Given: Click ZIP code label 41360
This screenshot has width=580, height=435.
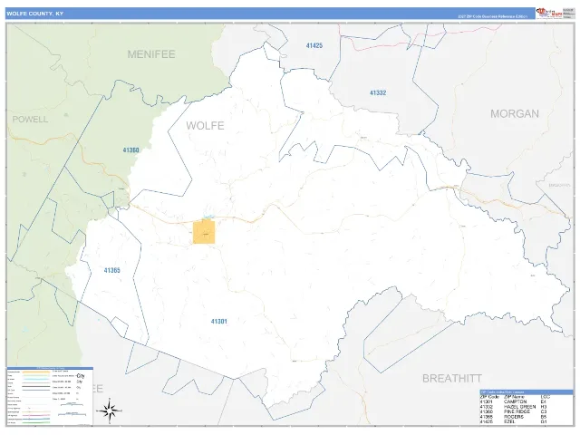Looking at the screenshot, I should [130, 150].
